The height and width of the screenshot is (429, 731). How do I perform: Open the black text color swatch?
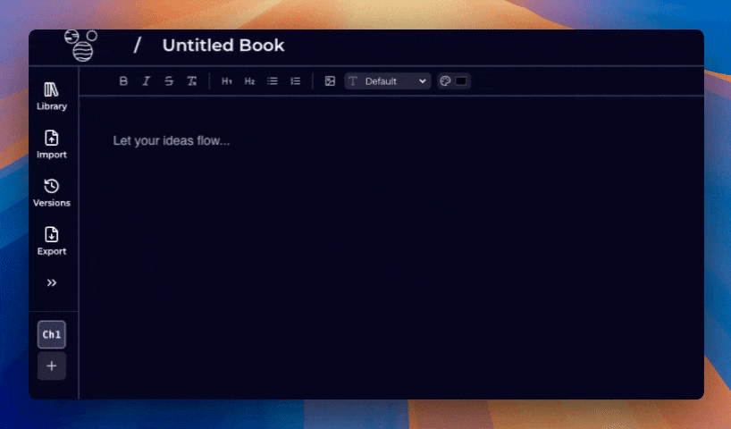point(461,81)
